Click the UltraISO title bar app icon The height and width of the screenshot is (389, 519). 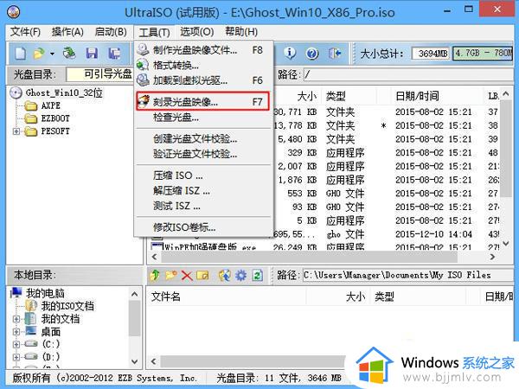tap(13, 12)
